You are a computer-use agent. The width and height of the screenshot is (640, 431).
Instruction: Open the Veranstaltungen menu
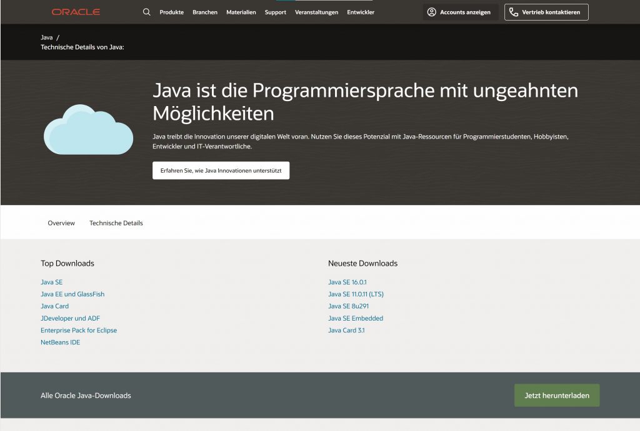[316, 12]
